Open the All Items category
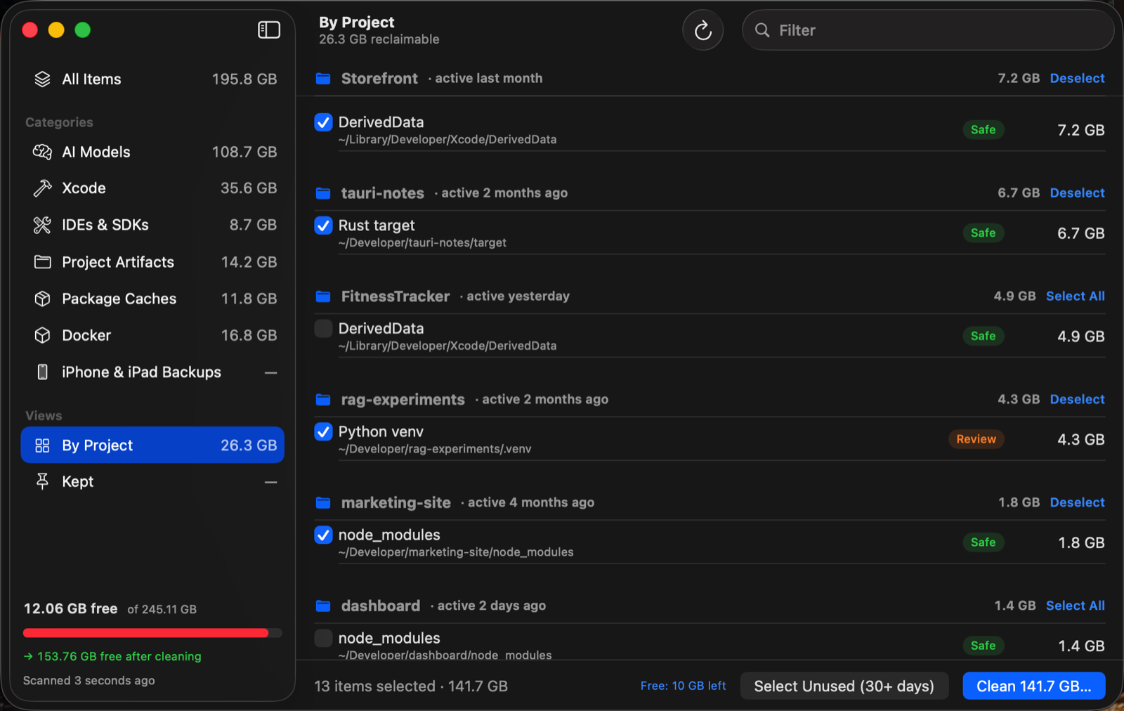Screen dimensions: 1124x711 pos(152,79)
